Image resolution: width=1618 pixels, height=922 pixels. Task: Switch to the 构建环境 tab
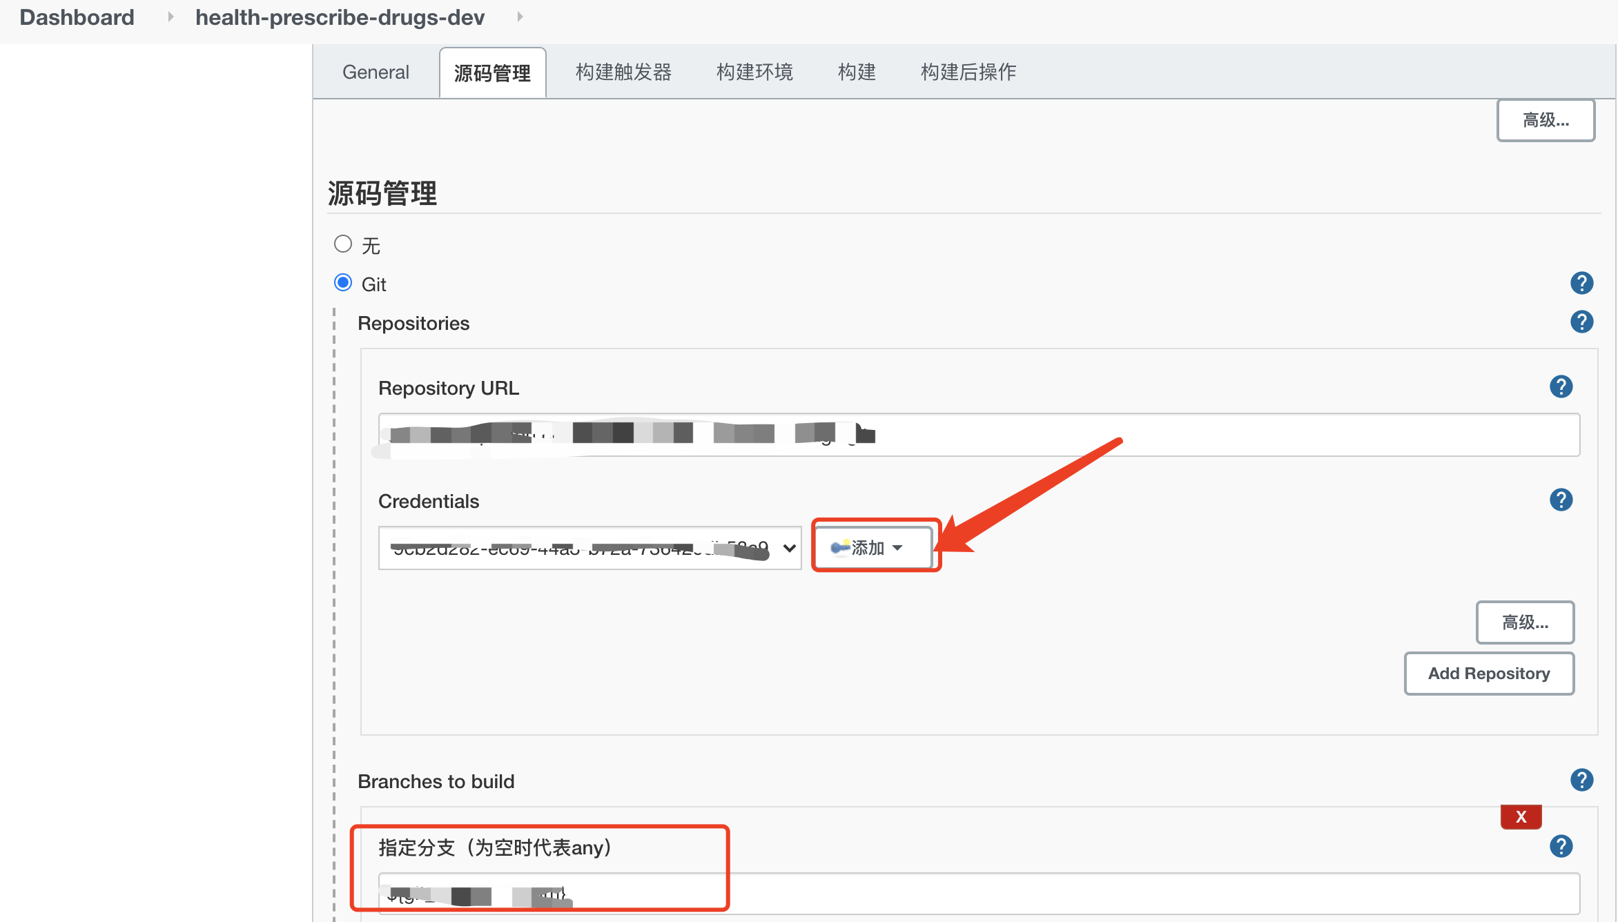(754, 72)
